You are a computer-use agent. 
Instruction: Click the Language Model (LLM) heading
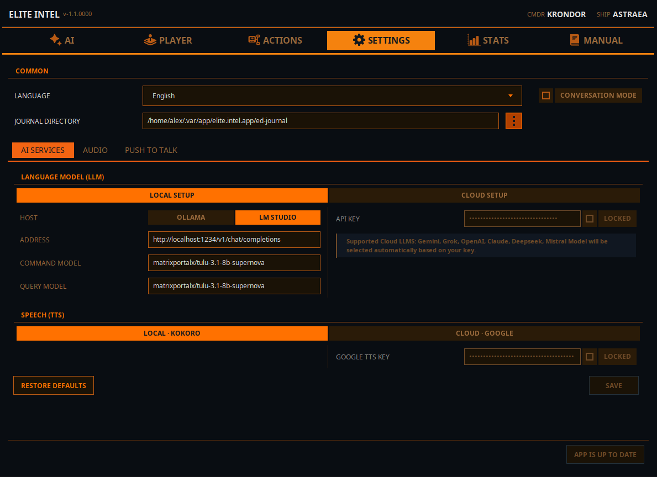click(62, 177)
